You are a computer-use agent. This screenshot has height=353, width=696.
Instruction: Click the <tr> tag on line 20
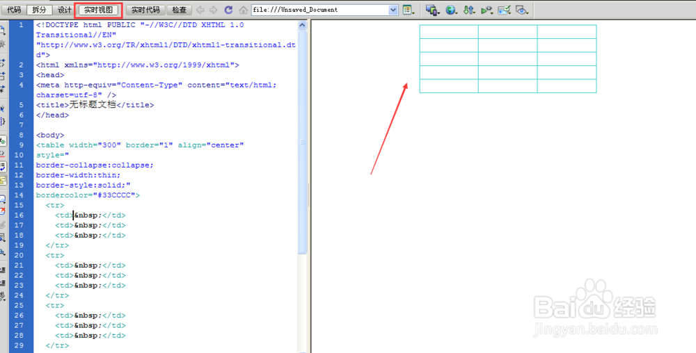click(x=55, y=255)
